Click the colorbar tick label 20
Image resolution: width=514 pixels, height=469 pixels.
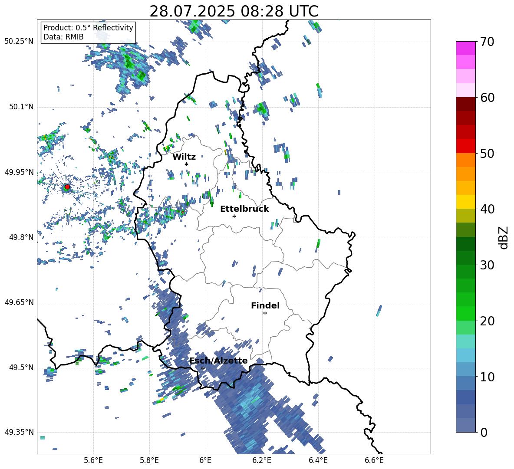pyautogui.click(x=487, y=321)
